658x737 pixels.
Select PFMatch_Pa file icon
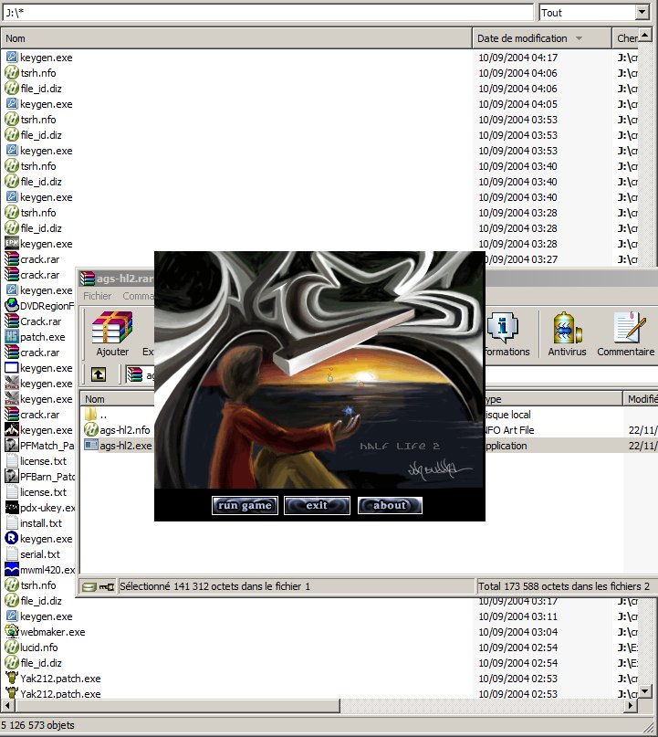(11, 445)
